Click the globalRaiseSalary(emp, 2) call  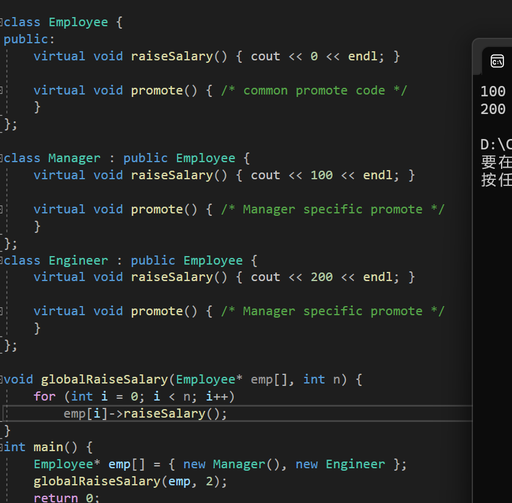click(130, 481)
